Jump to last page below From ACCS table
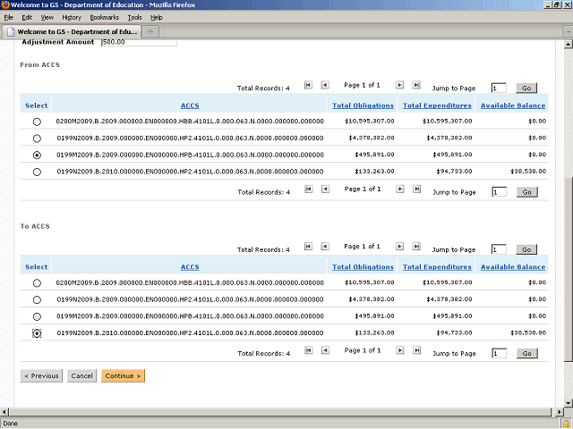 tap(415, 189)
